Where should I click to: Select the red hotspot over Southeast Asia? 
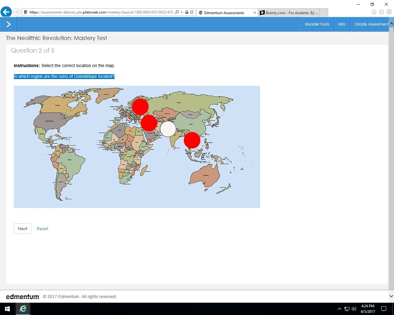coord(192,140)
